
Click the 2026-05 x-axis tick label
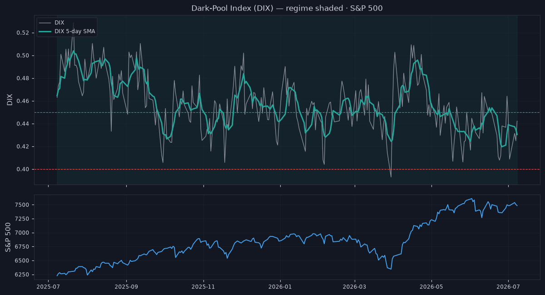pos(431,287)
